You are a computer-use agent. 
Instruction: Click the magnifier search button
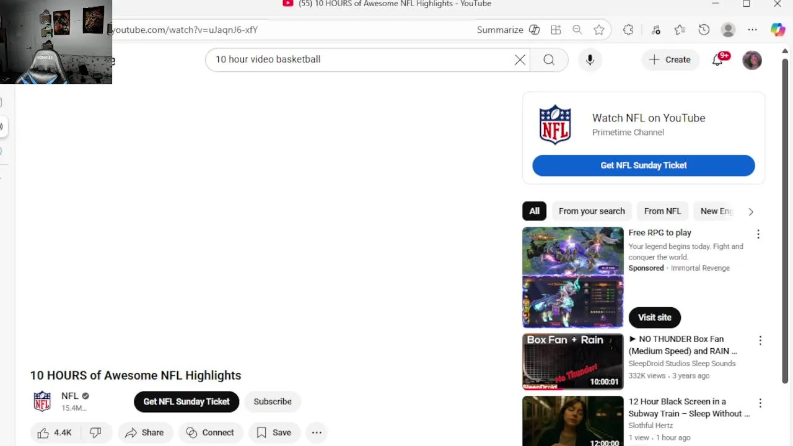tap(549, 59)
